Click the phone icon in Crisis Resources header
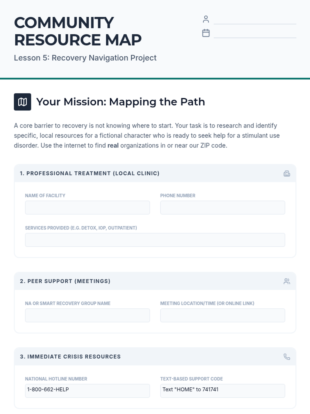 tap(287, 357)
